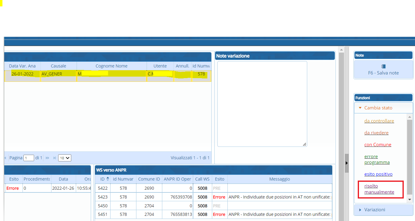The image size is (415, 221).
Task: Click scroll down arrow in Funzioni list
Action: 410,199
